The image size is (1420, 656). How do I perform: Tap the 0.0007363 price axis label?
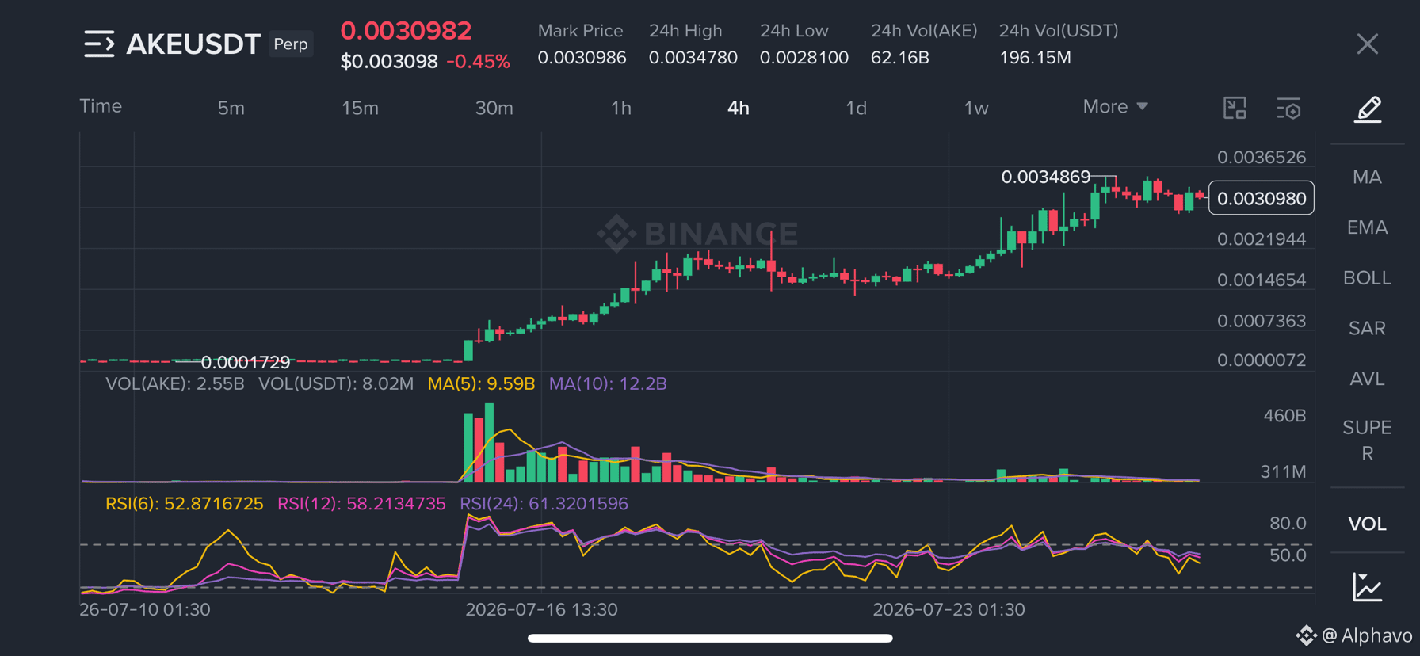1261,321
